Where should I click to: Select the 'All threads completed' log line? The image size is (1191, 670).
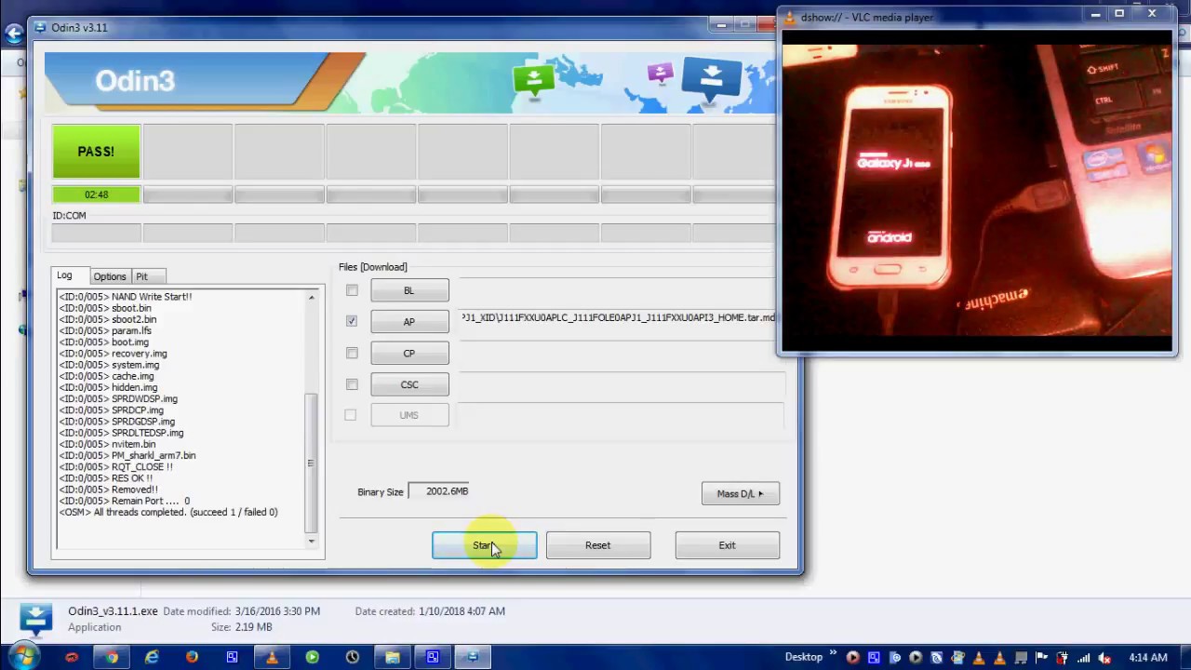click(x=168, y=512)
